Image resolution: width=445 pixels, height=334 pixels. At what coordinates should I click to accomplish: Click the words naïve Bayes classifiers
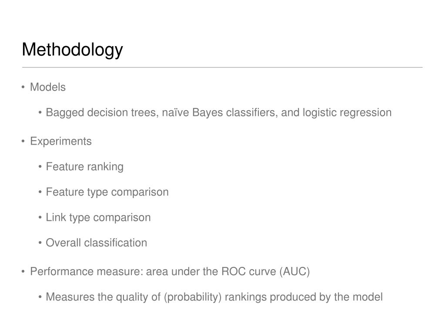(x=219, y=113)
